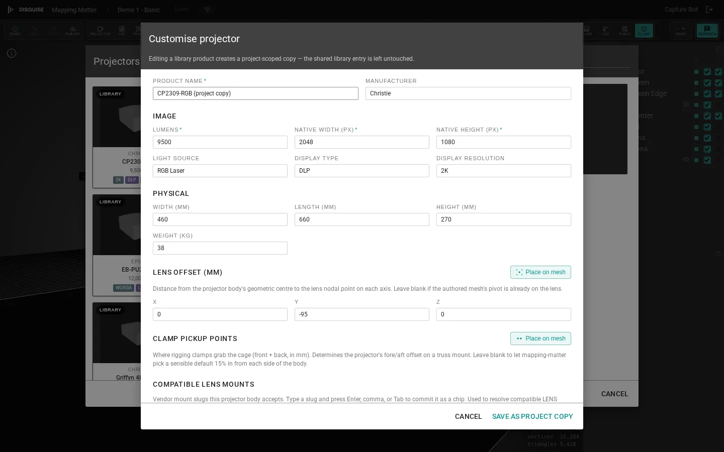Viewport: 724px width, 452px height.
Task: Select the Griffyn 4K library projector thumbnail
Action: click(117, 333)
